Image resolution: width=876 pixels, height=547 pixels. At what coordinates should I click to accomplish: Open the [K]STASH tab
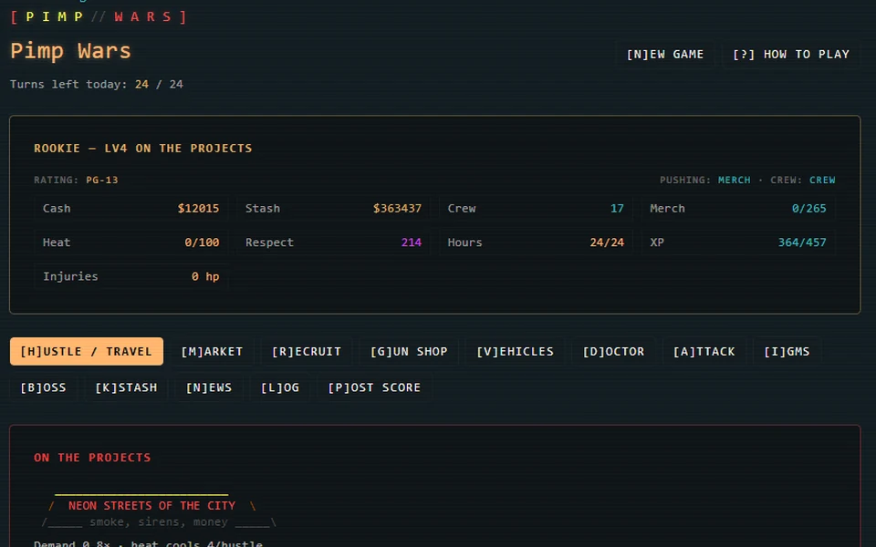[126, 387]
